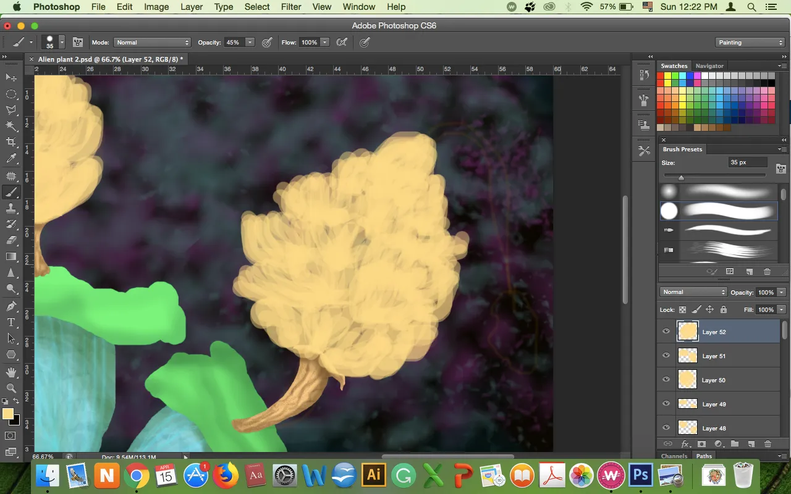The width and height of the screenshot is (791, 494).
Task: Select the Hand tool
Action: pyautogui.click(x=11, y=372)
